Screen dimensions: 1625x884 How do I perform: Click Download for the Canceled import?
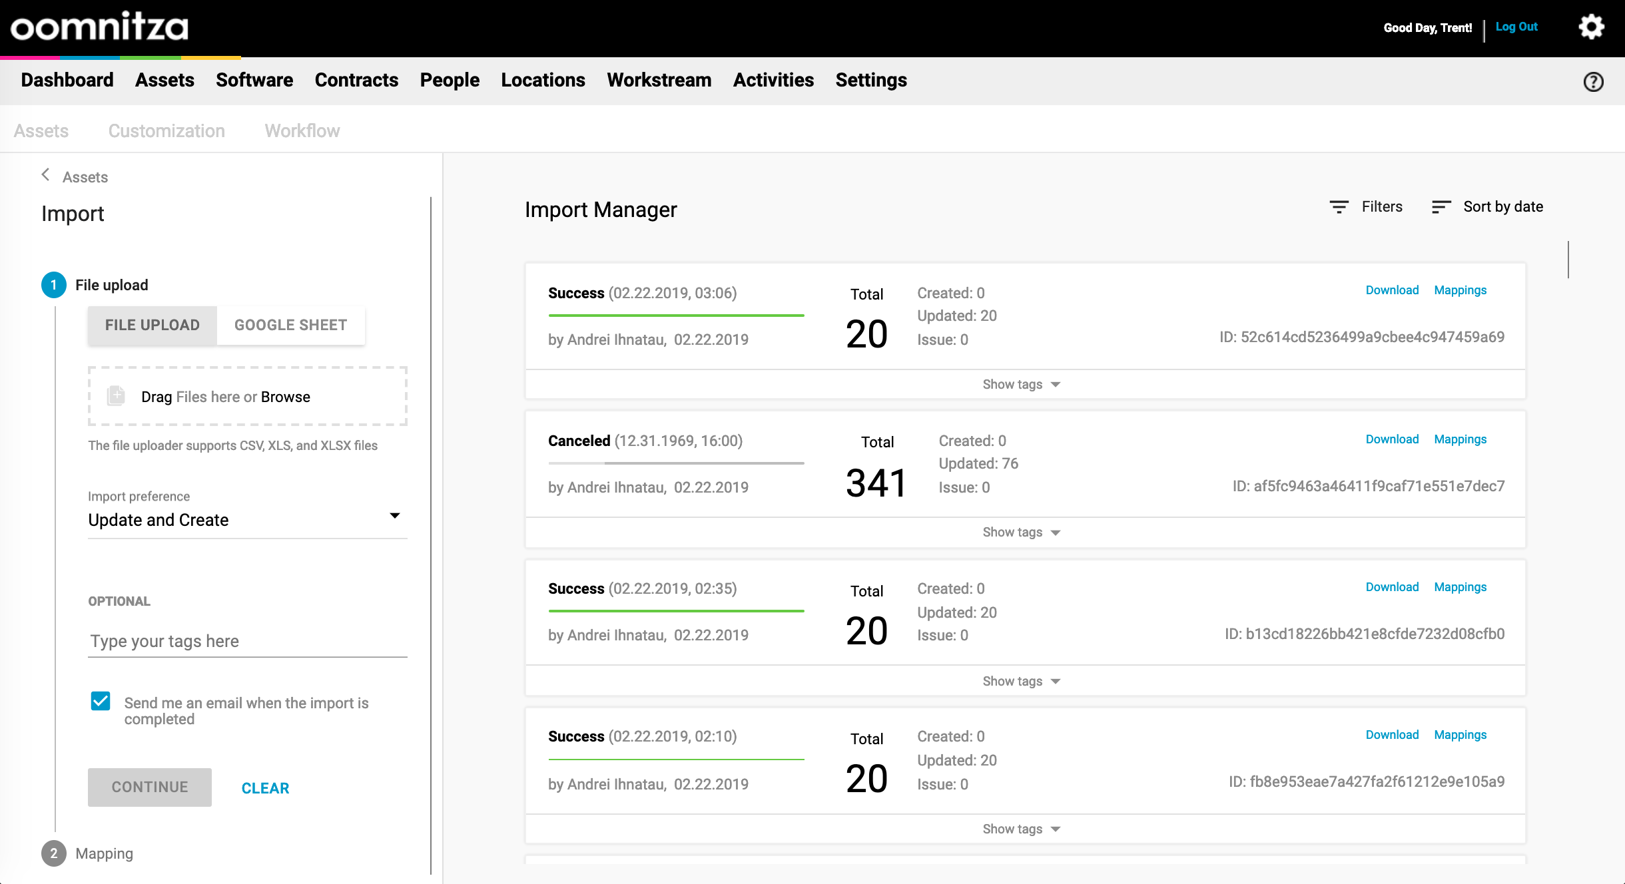(x=1392, y=439)
